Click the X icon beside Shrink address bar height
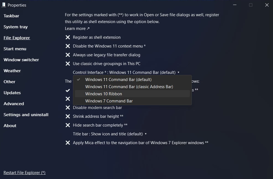Screen dimensions: 273x179 pyautogui.click(x=68, y=116)
